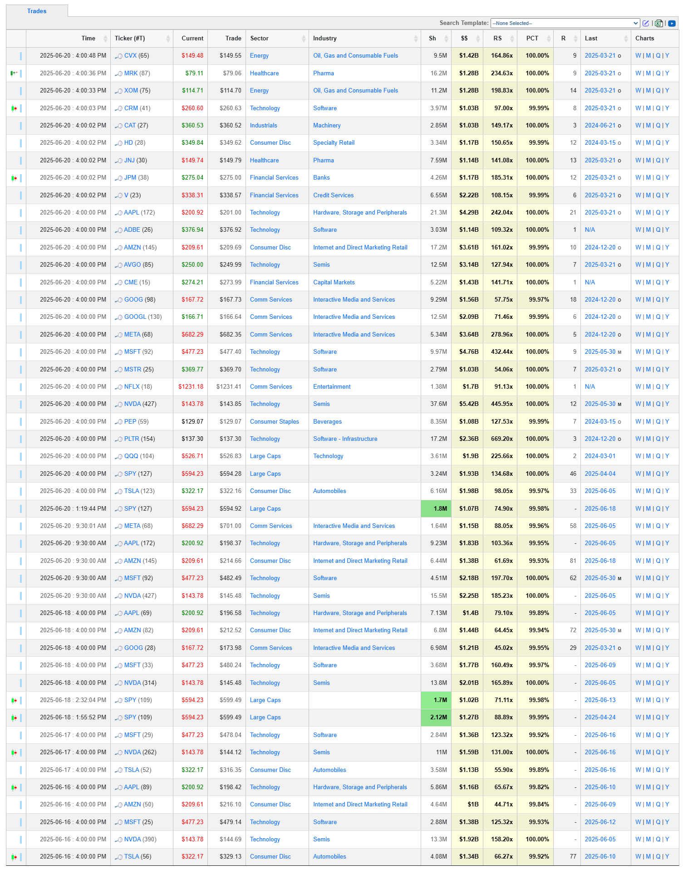Image resolution: width=683 pixels, height=869 pixels.
Task: Open yearly chart Y for CAT row
Action: 667,126
